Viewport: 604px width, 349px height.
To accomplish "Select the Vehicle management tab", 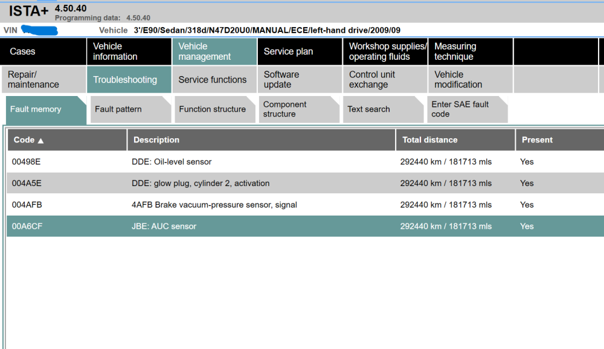I will tap(205, 52).
